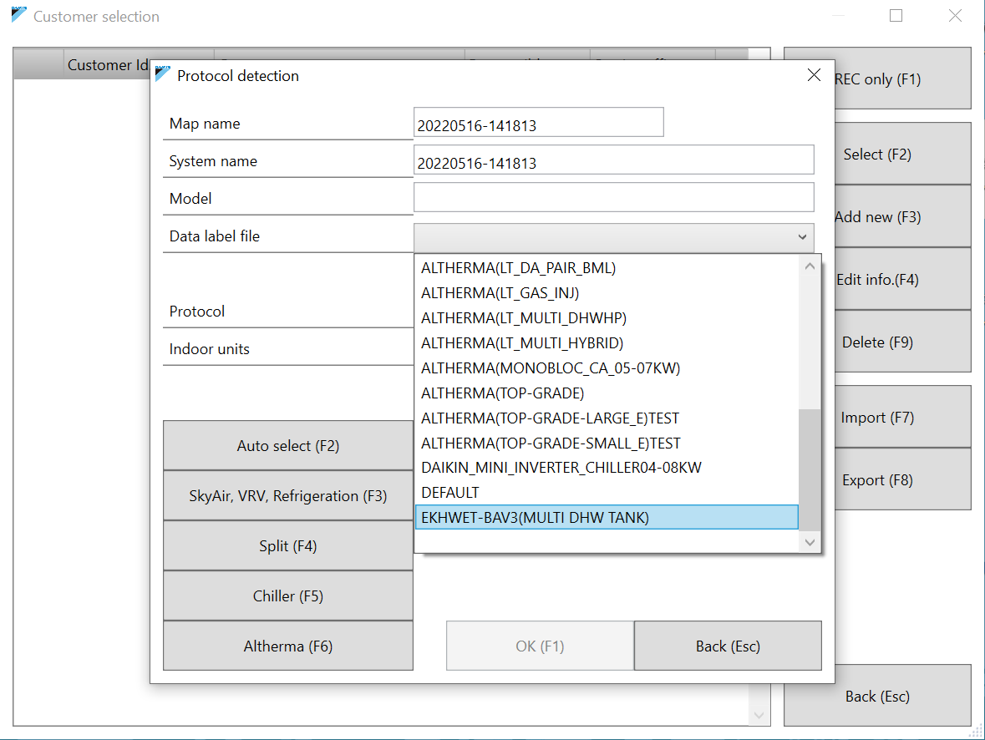The image size is (985, 740).
Task: Choose ALTHERMA(LT_MULTI_HYBRID) option
Action: (607, 343)
